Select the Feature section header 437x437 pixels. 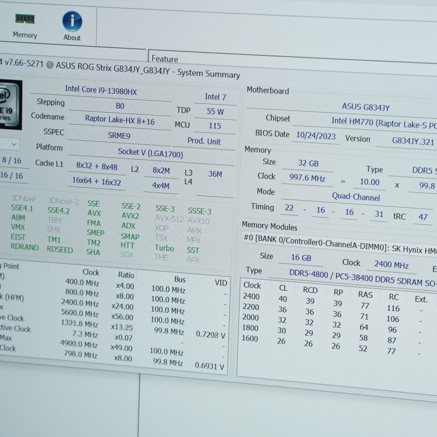click(165, 59)
